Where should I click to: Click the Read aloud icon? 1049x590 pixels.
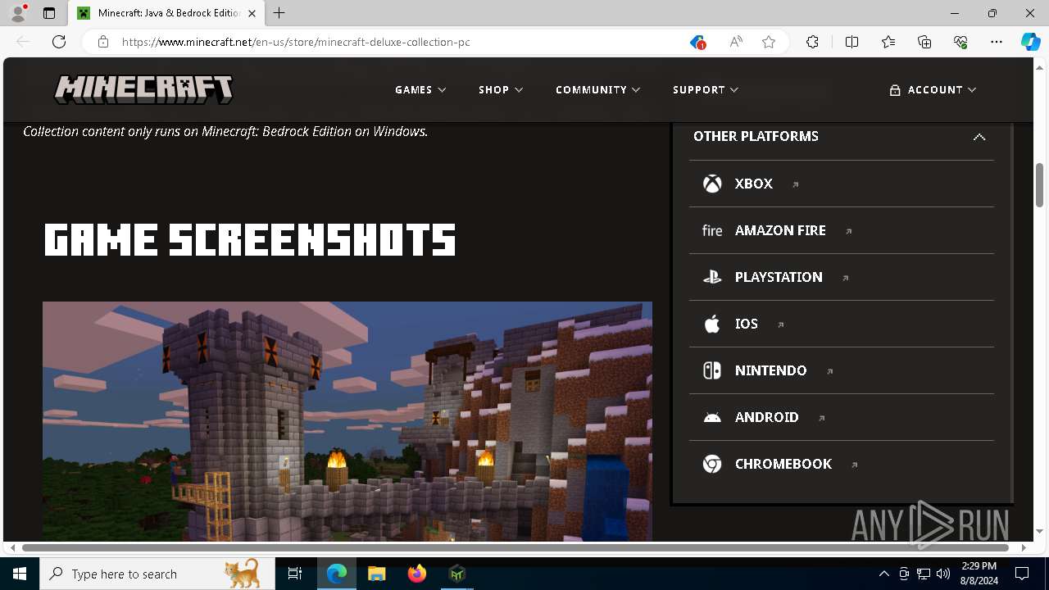coord(736,42)
